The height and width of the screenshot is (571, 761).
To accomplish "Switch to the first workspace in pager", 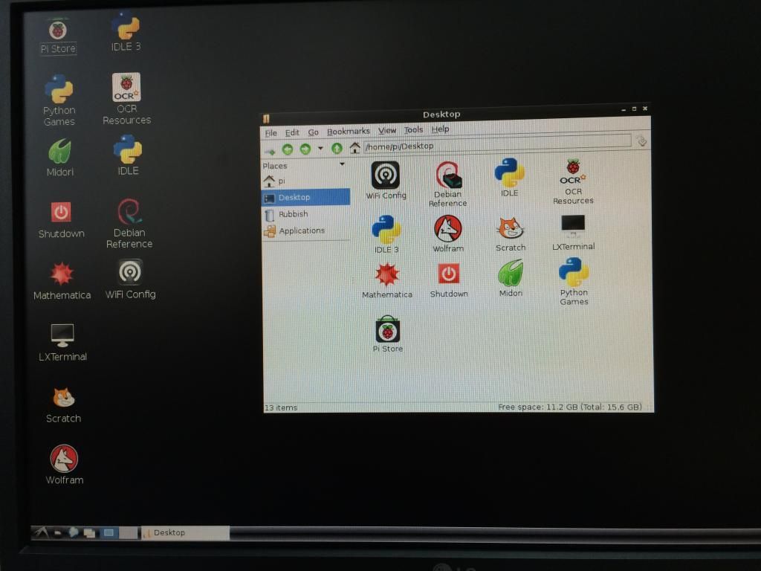I will click(109, 532).
